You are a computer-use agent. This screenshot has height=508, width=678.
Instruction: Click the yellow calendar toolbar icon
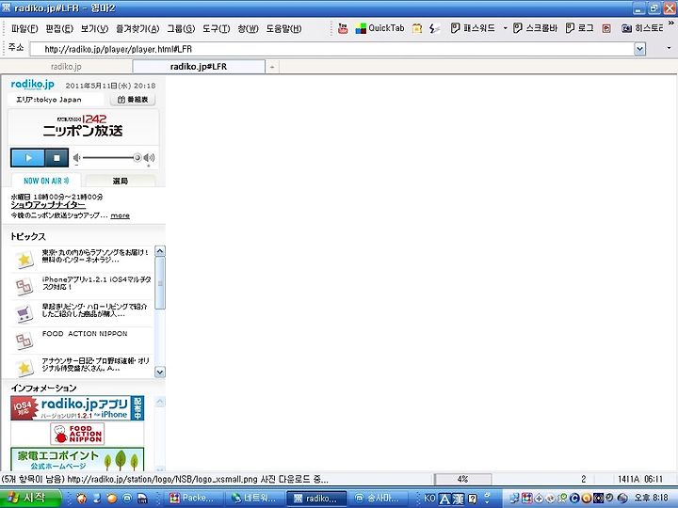click(417, 28)
